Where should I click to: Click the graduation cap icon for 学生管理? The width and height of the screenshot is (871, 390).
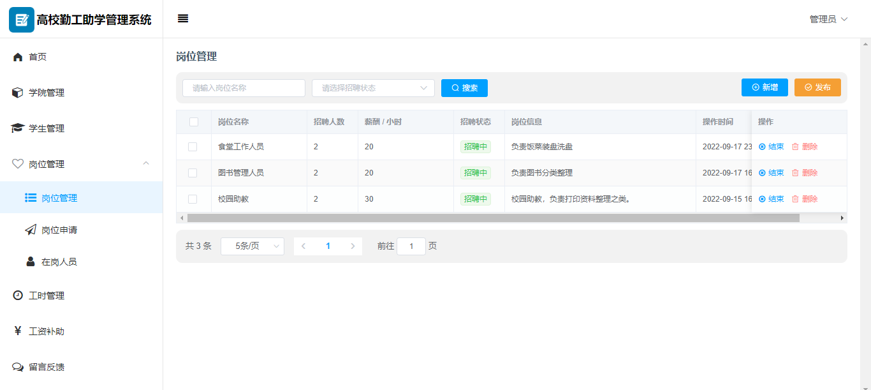[18, 128]
